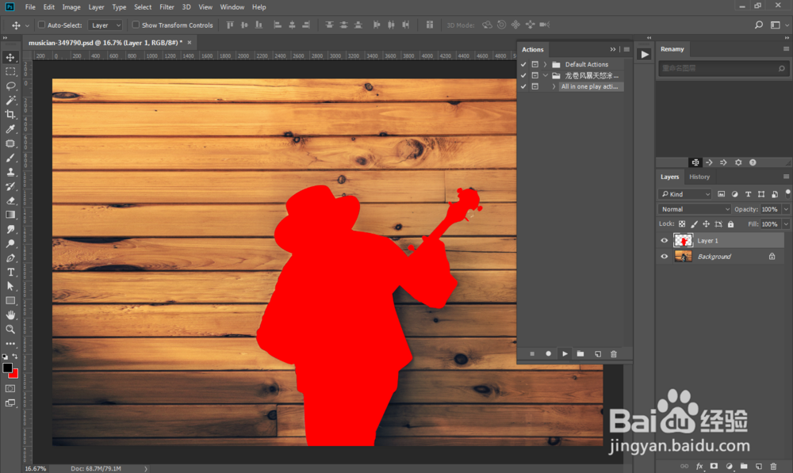Enable Quick Mask mode icon

click(x=10, y=388)
